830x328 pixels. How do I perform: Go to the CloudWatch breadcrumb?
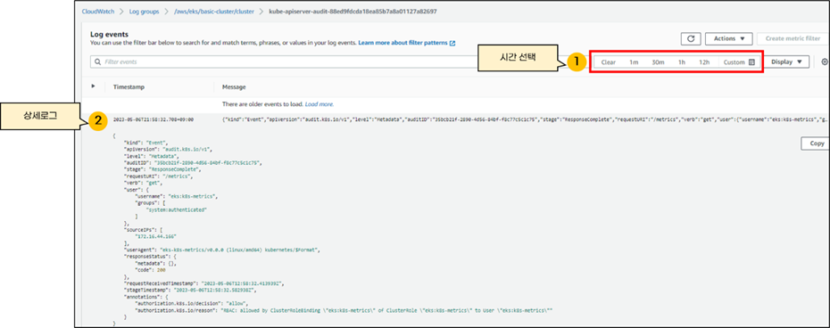pyautogui.click(x=97, y=11)
